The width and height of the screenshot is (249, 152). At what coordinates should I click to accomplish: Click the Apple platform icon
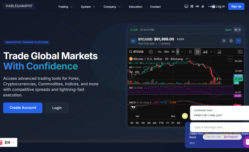coord(203,6)
